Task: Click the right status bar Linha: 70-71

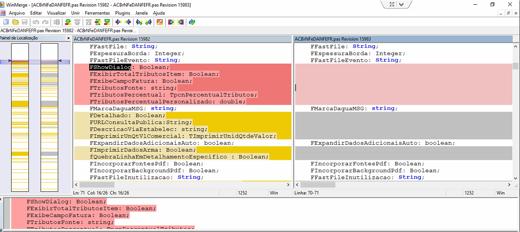Action: click(307, 193)
